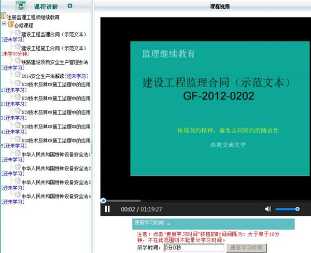311x253 pixels.
Task: Click the 课程讲解 teacher avatar icon
Action: (x=21, y=6)
